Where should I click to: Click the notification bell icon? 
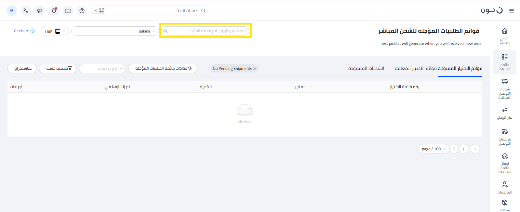click(54, 11)
